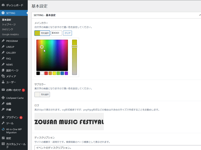Click the GALLERY pushpin icon
Screen dimensions: 201x150
click(x=3, y=52)
